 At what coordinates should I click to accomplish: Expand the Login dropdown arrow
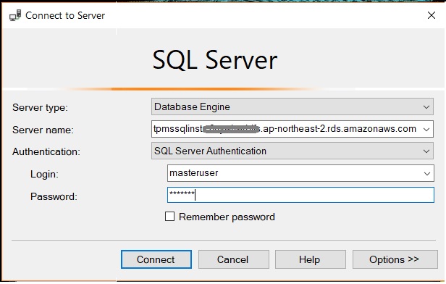426,173
